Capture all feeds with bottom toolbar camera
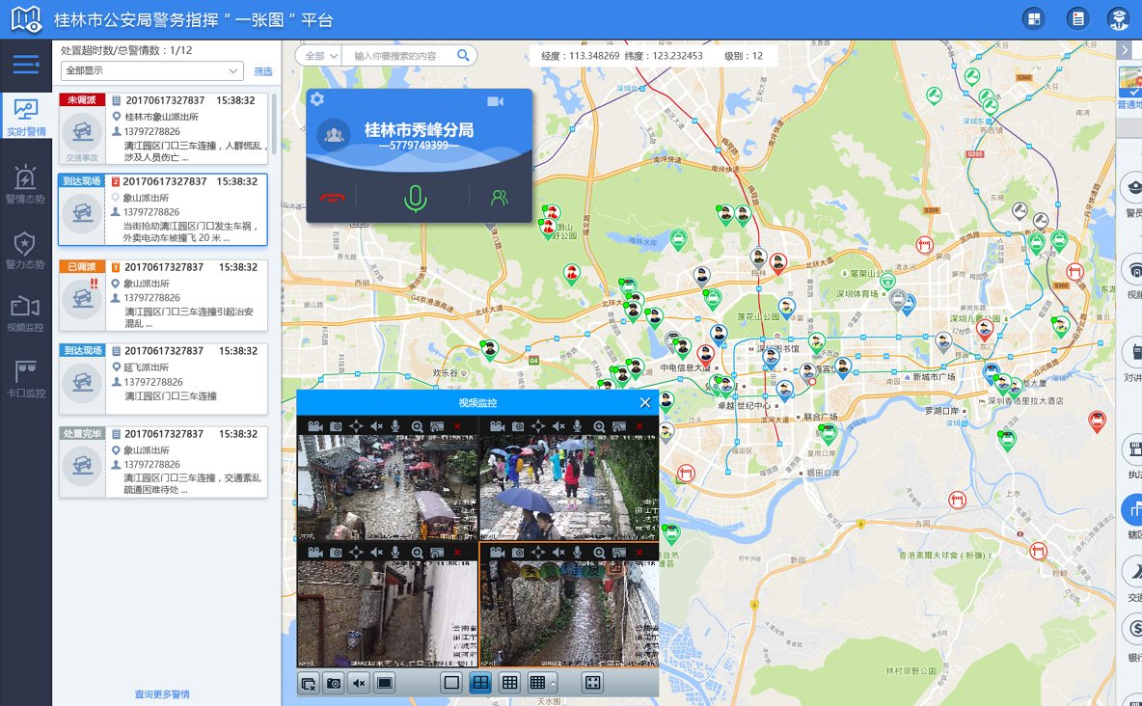This screenshot has height=706, width=1142. (x=334, y=684)
